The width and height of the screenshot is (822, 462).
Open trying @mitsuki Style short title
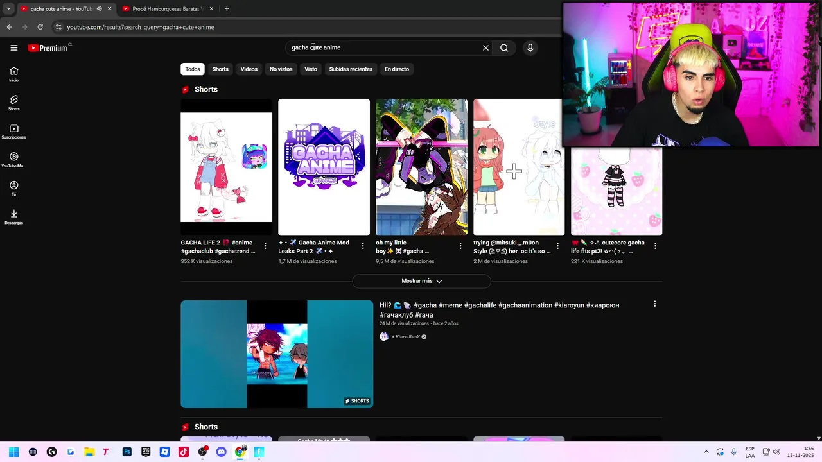point(512,247)
